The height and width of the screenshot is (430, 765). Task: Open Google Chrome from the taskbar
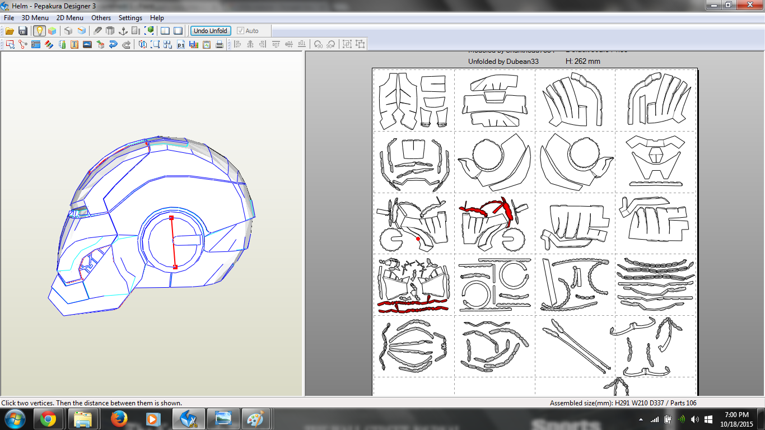tap(48, 419)
